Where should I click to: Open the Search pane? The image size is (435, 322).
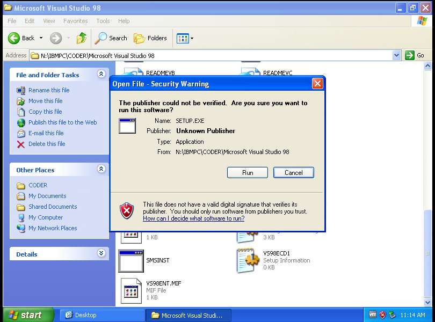tap(111, 38)
